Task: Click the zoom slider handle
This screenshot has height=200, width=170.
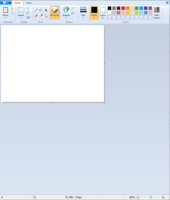Action: click(x=151, y=197)
